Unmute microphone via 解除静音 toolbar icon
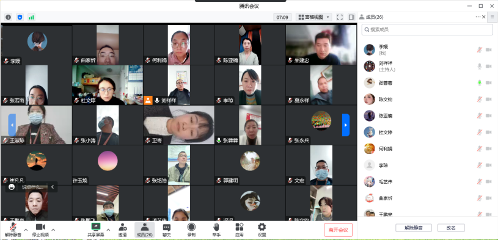This screenshot has height=240, width=498. click(x=13, y=230)
